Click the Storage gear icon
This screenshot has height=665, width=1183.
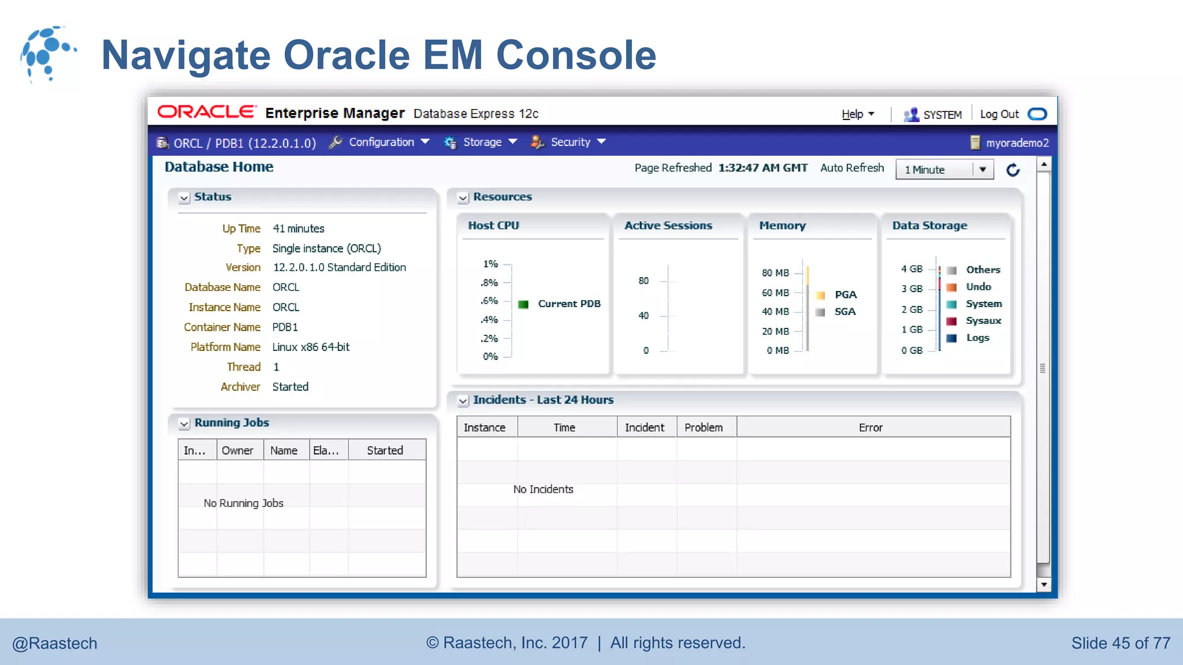point(450,142)
